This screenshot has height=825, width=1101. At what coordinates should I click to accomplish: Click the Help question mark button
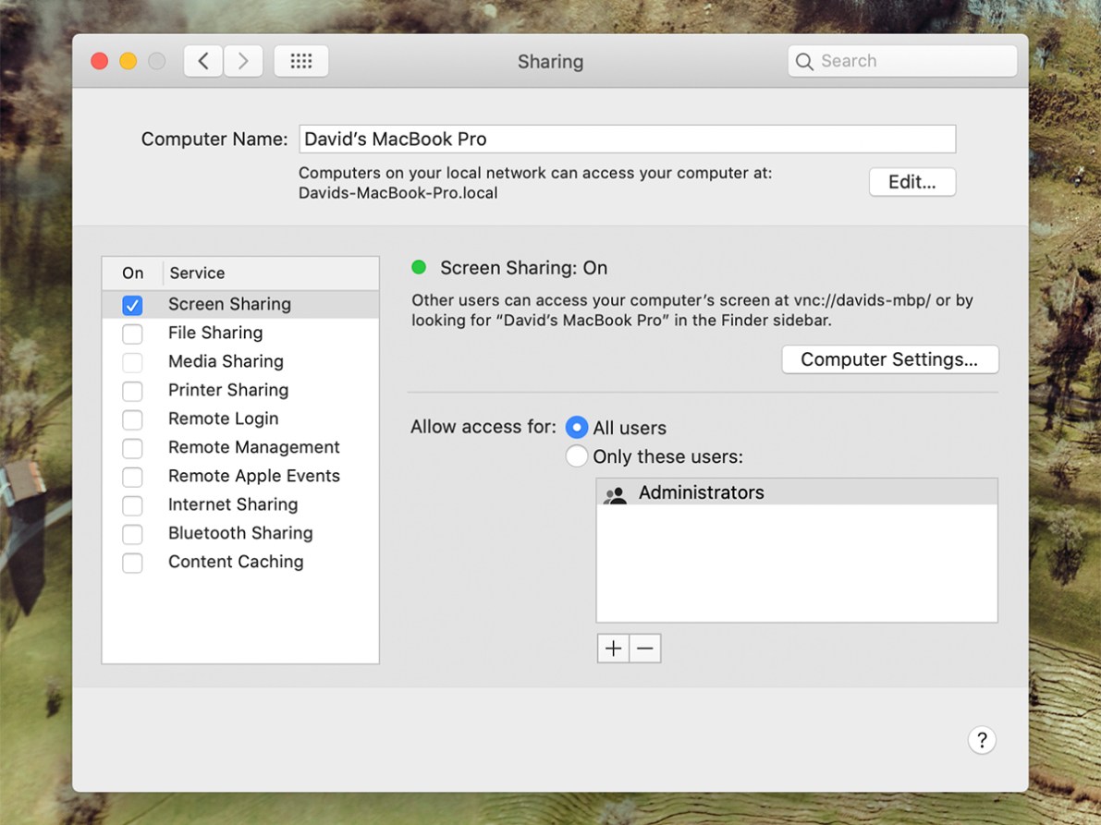(982, 739)
